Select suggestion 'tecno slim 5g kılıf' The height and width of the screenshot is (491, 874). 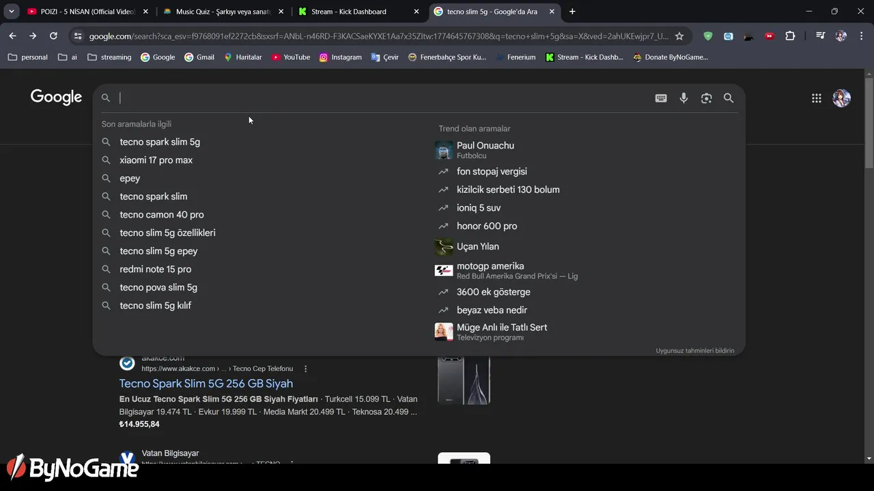[x=156, y=306]
